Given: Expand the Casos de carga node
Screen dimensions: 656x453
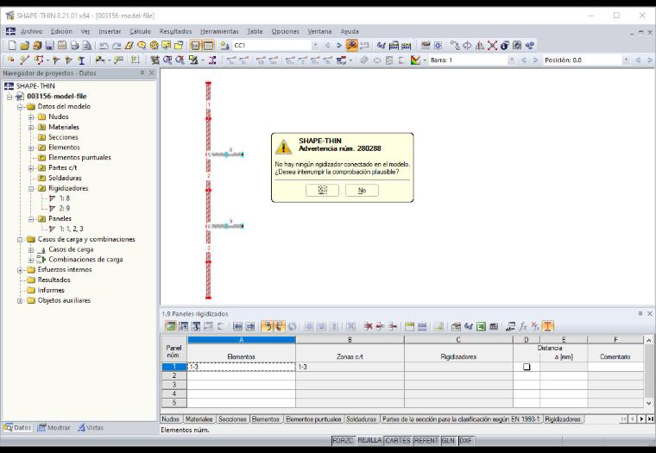Looking at the screenshot, I should click(31, 249).
